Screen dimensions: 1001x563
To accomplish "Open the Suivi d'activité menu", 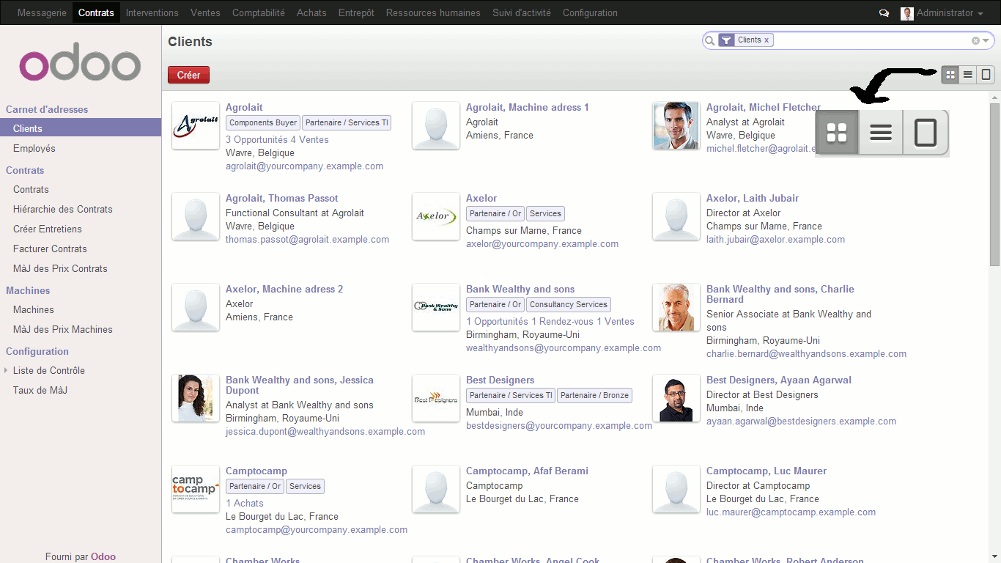I will click(x=522, y=12).
